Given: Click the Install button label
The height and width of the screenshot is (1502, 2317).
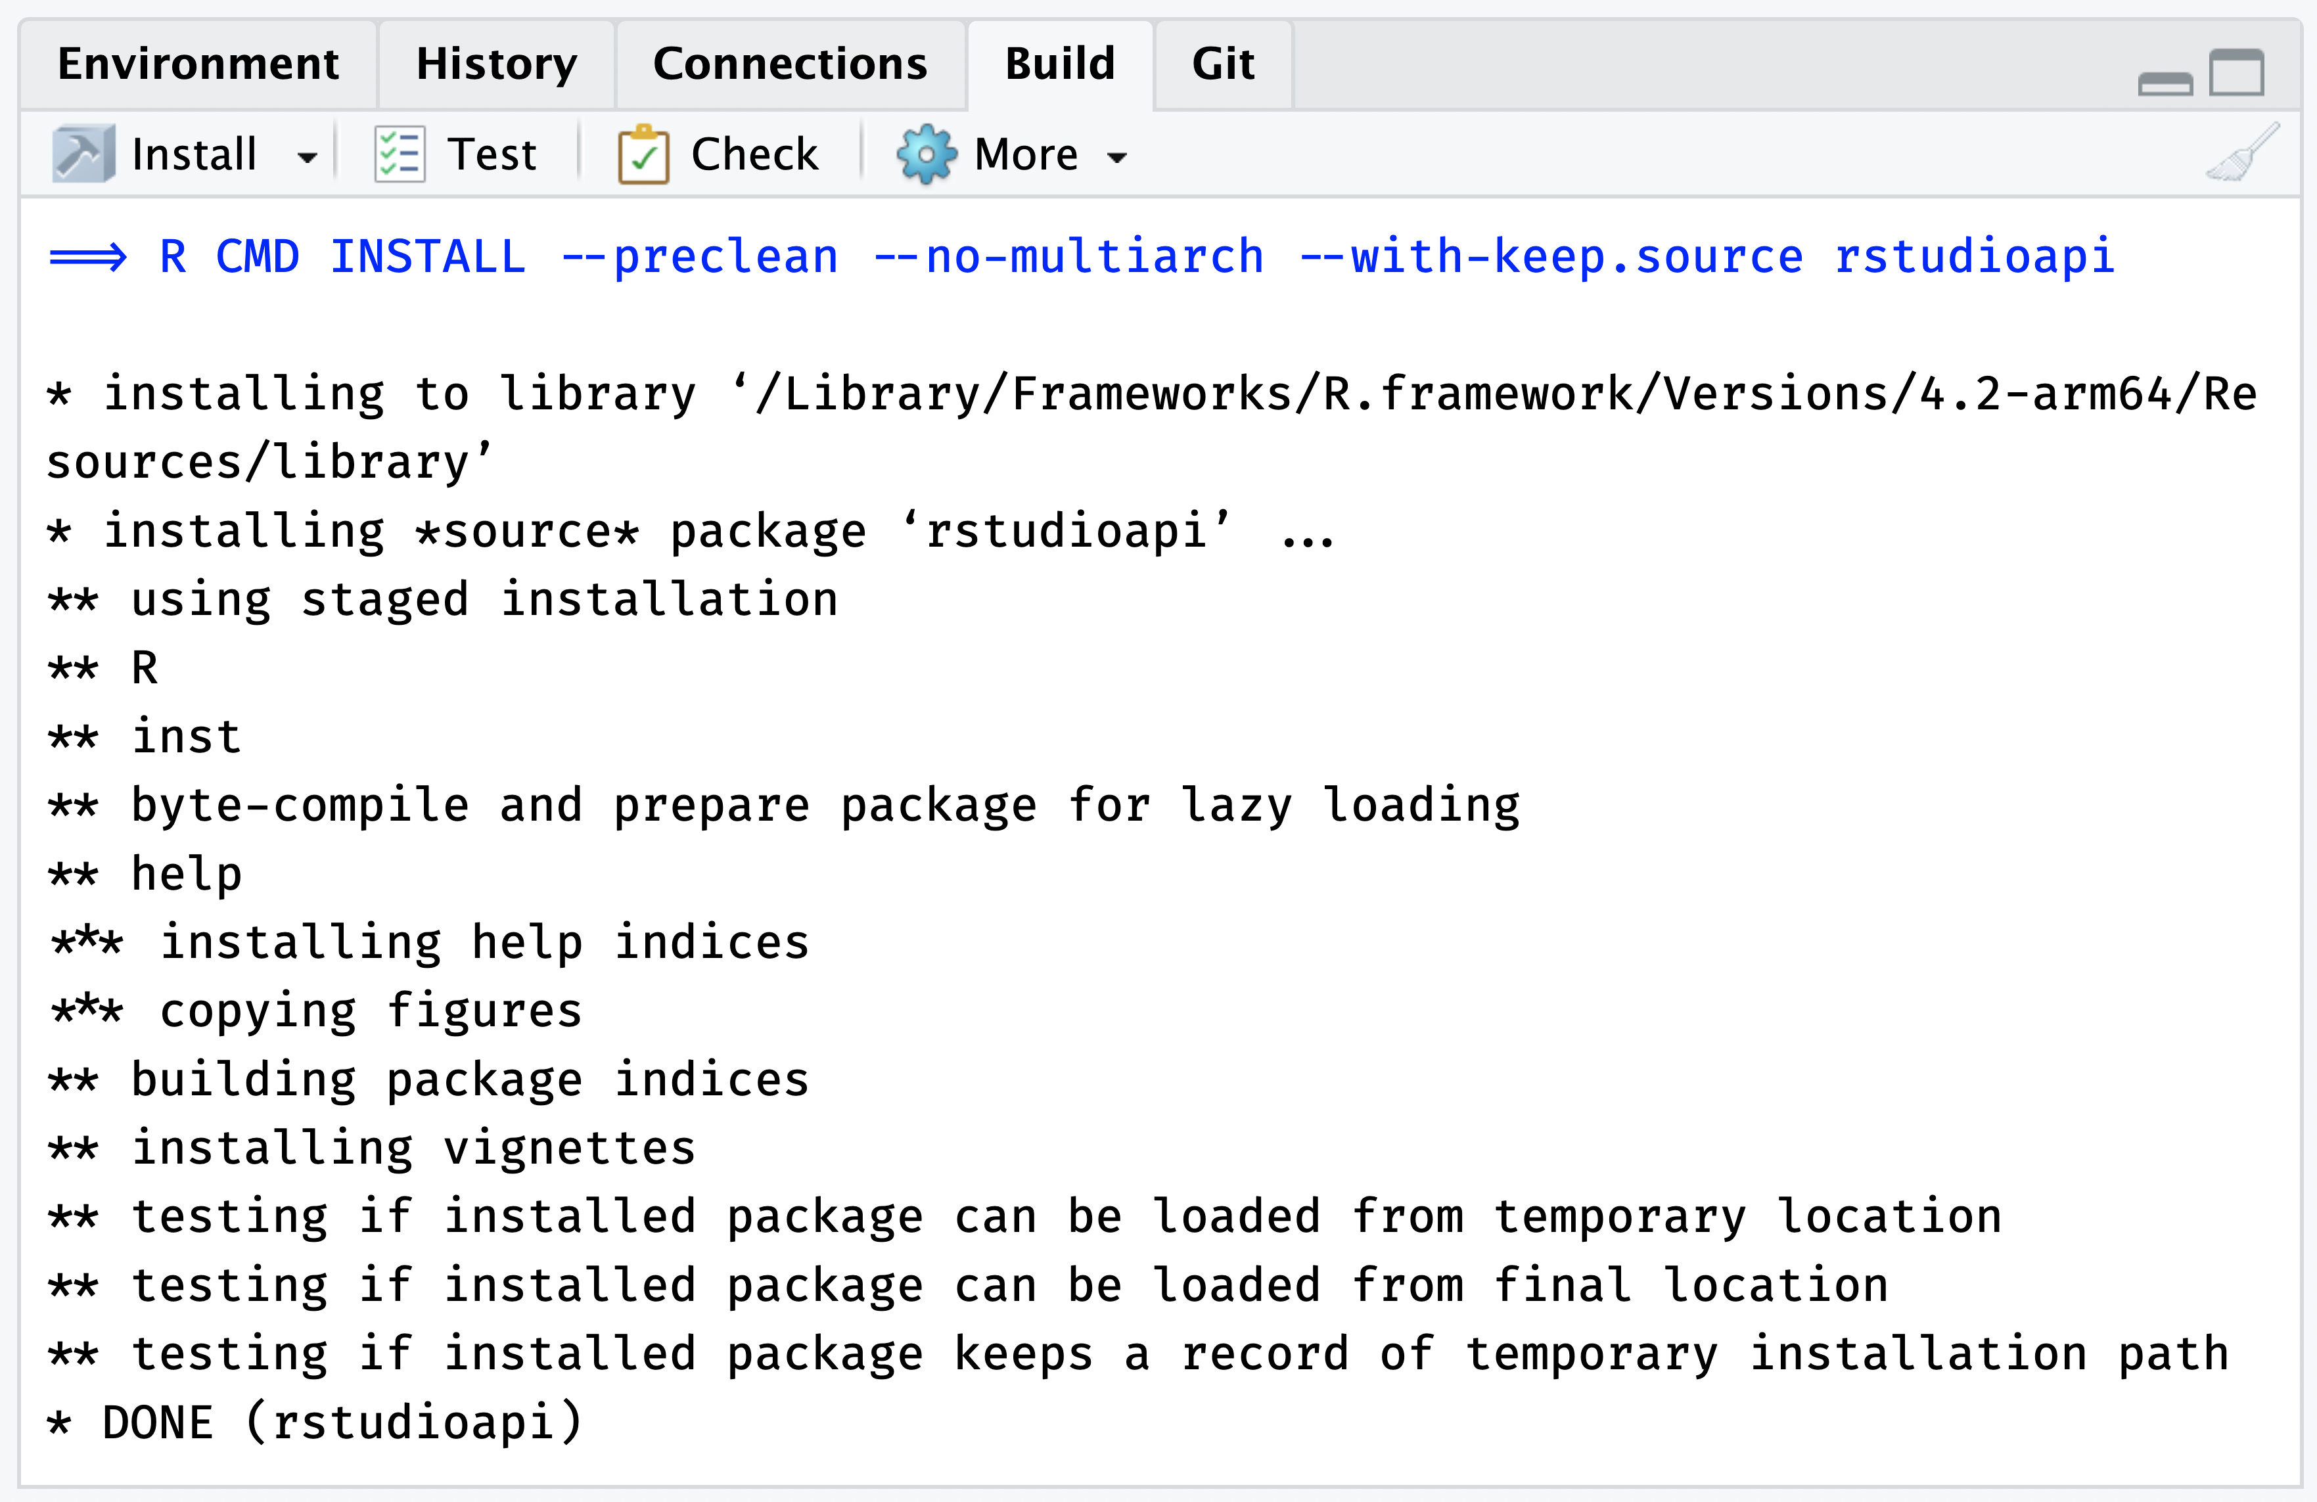Looking at the screenshot, I should (x=194, y=155).
